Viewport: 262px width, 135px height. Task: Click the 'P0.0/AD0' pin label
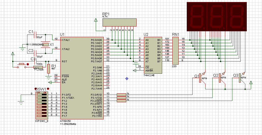[96, 40]
